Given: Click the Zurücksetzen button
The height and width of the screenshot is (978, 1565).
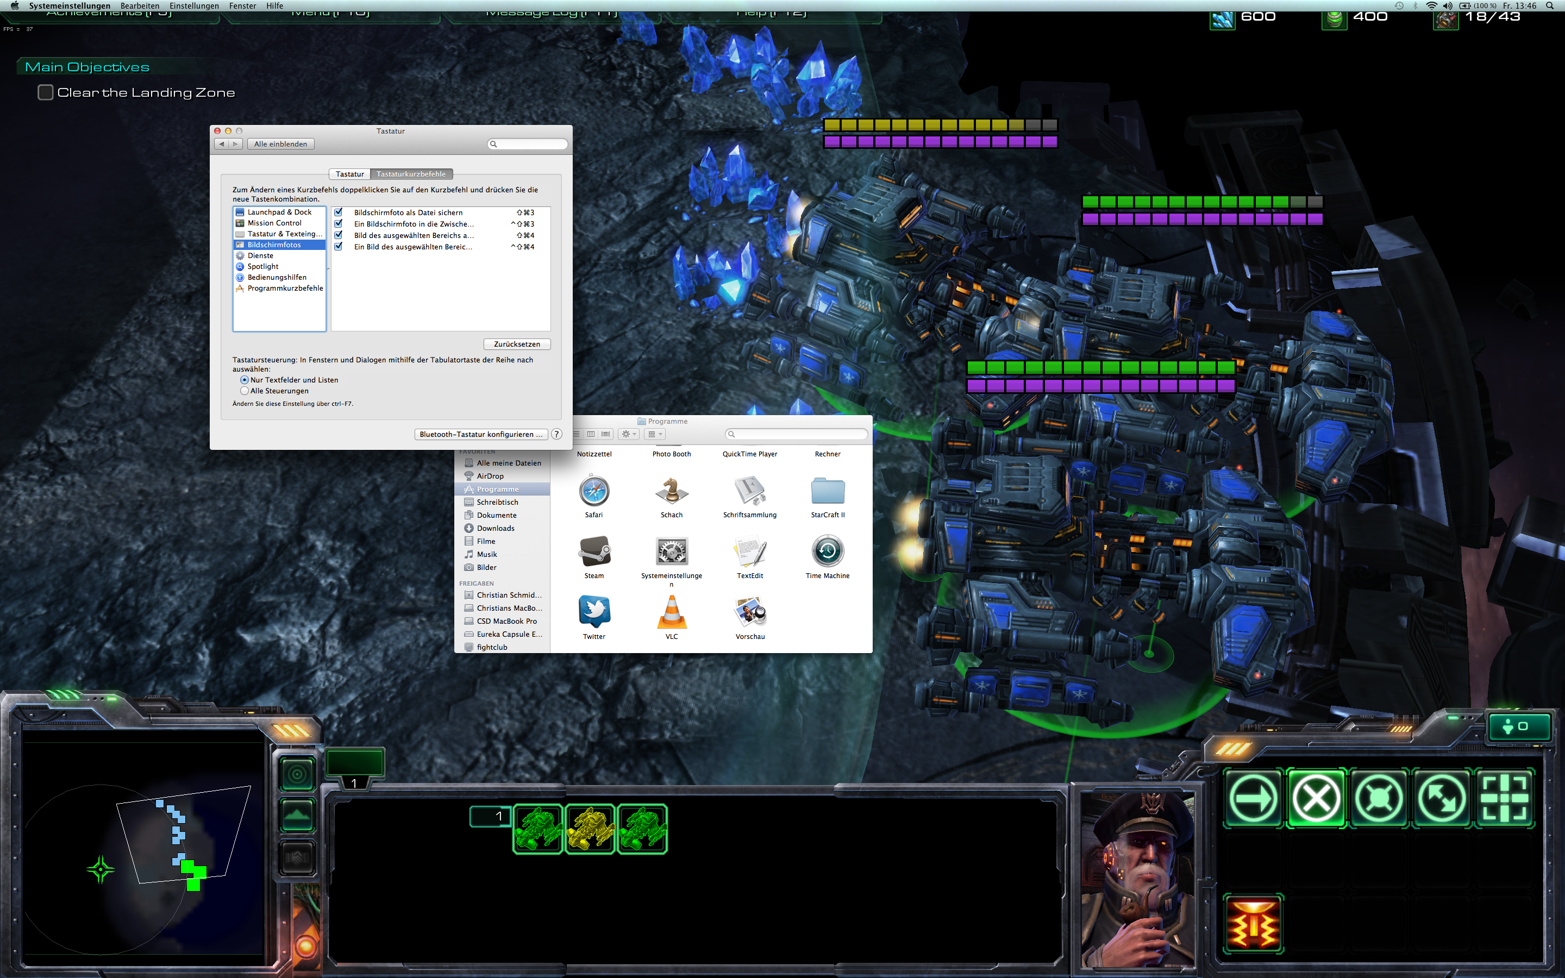Looking at the screenshot, I should point(517,344).
